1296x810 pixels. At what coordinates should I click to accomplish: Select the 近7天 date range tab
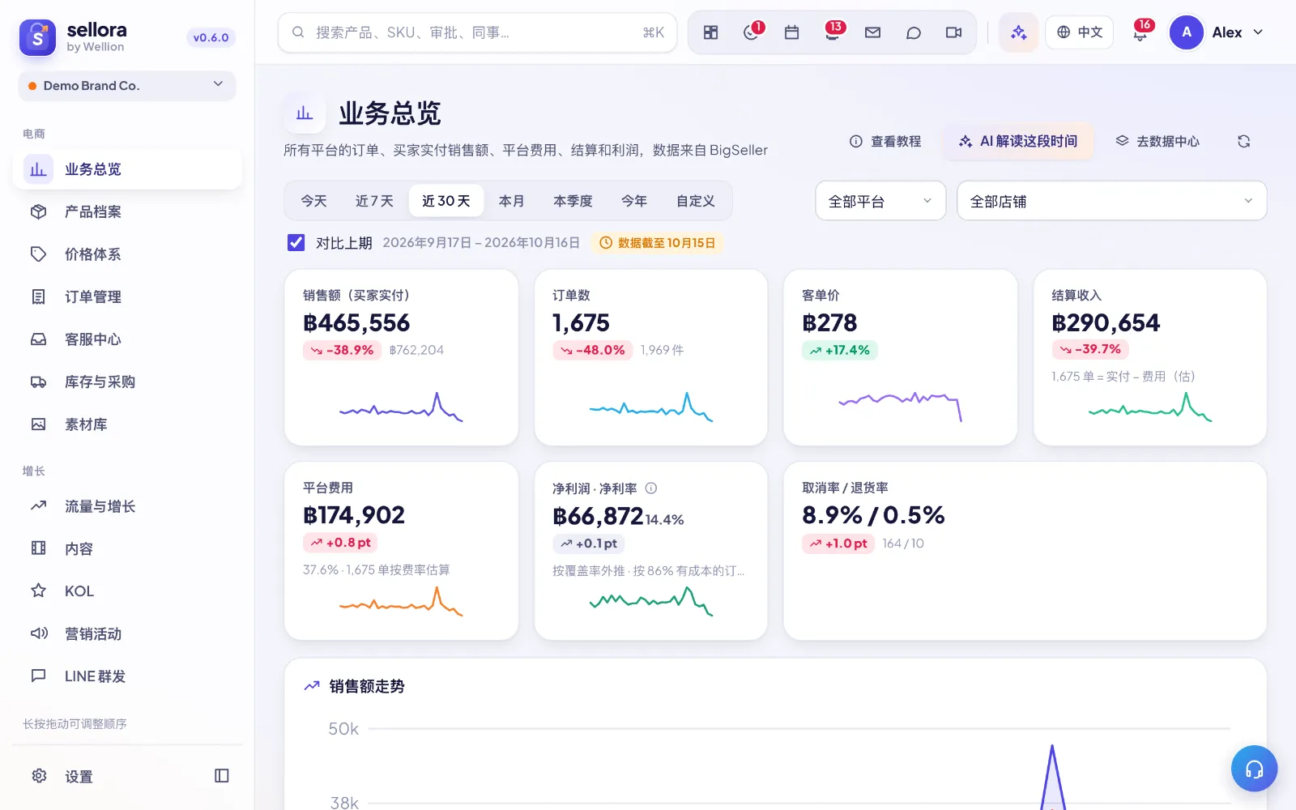click(x=374, y=201)
